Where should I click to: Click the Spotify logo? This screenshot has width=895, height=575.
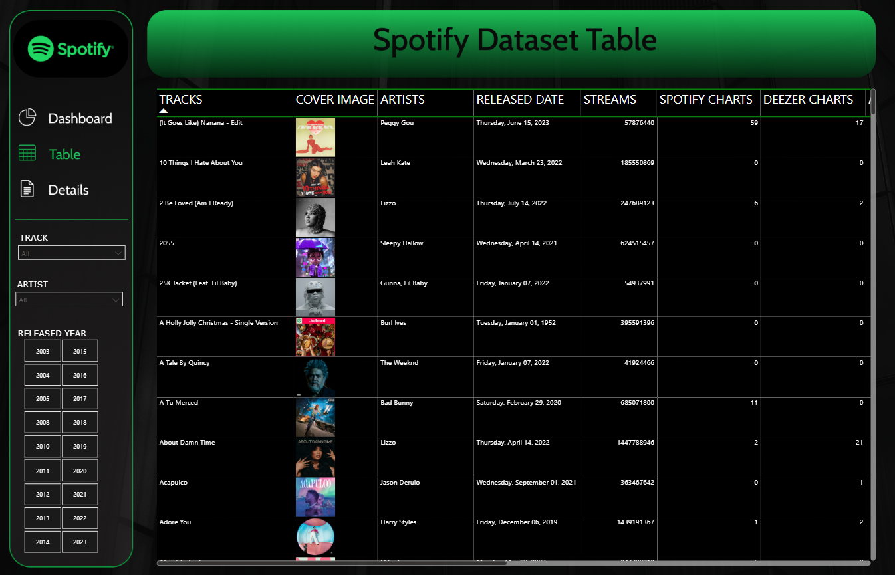point(70,49)
